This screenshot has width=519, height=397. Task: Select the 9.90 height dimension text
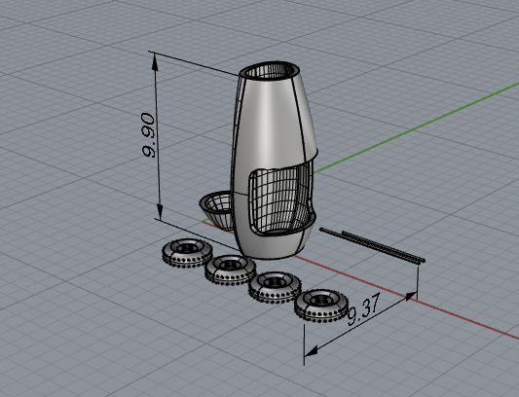(x=148, y=135)
